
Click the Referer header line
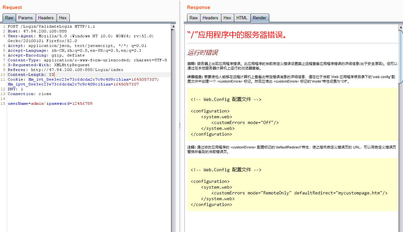coord(66,70)
